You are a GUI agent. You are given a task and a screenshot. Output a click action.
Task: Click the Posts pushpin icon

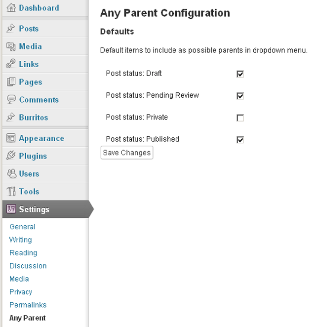tap(11, 28)
